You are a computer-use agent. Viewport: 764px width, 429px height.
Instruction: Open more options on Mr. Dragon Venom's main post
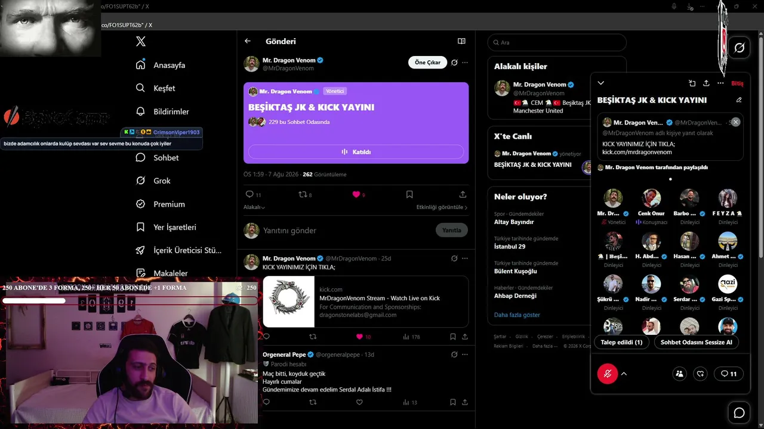[x=465, y=63]
